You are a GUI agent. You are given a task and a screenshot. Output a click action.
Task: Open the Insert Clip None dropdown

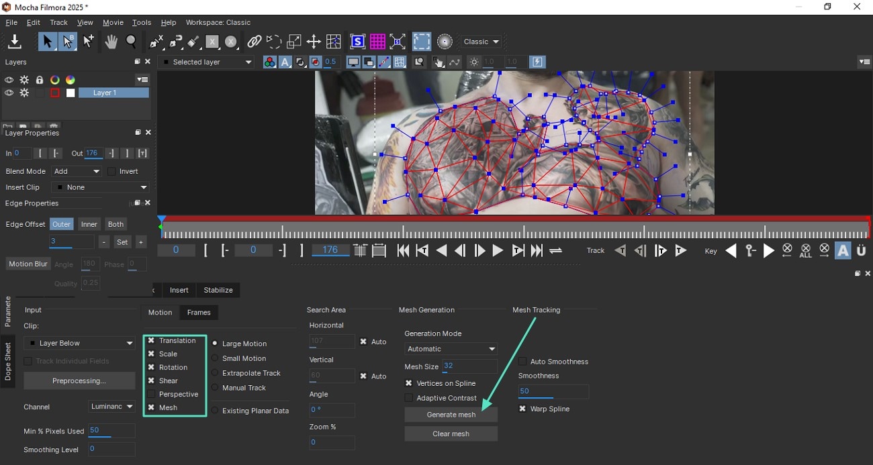coord(101,188)
